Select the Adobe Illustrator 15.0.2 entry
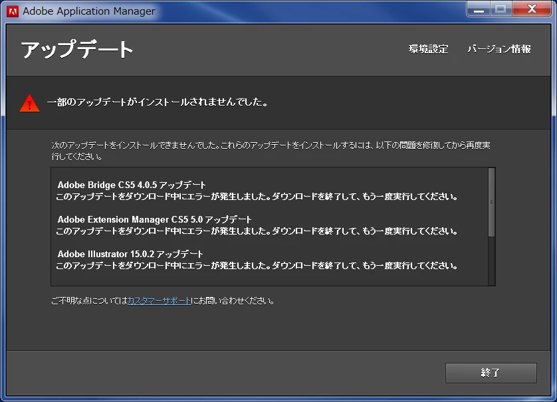 click(130, 254)
